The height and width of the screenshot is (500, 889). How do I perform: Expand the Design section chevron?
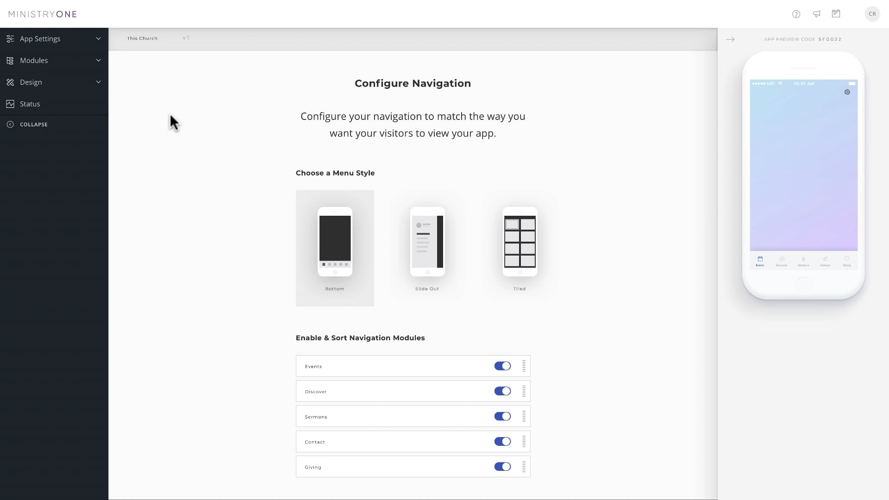click(98, 82)
